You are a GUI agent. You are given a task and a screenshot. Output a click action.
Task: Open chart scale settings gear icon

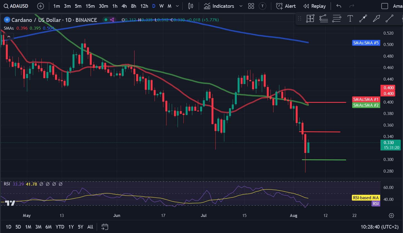(x=391, y=216)
